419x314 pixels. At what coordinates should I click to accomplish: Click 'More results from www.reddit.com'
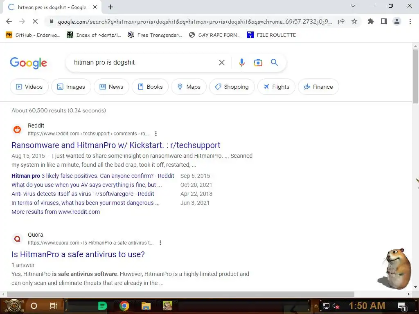pos(56,212)
